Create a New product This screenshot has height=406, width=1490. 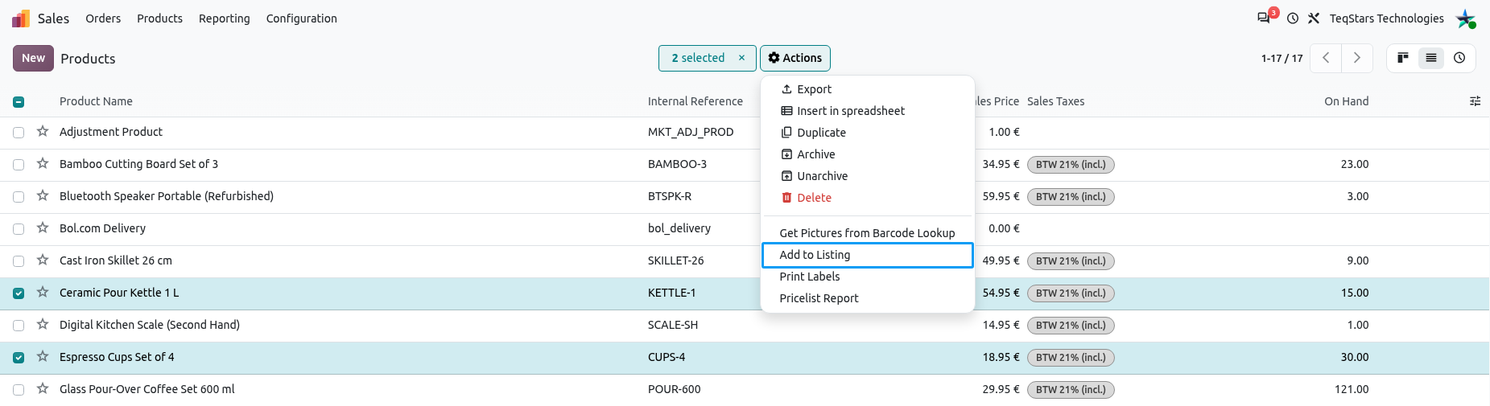click(x=33, y=58)
